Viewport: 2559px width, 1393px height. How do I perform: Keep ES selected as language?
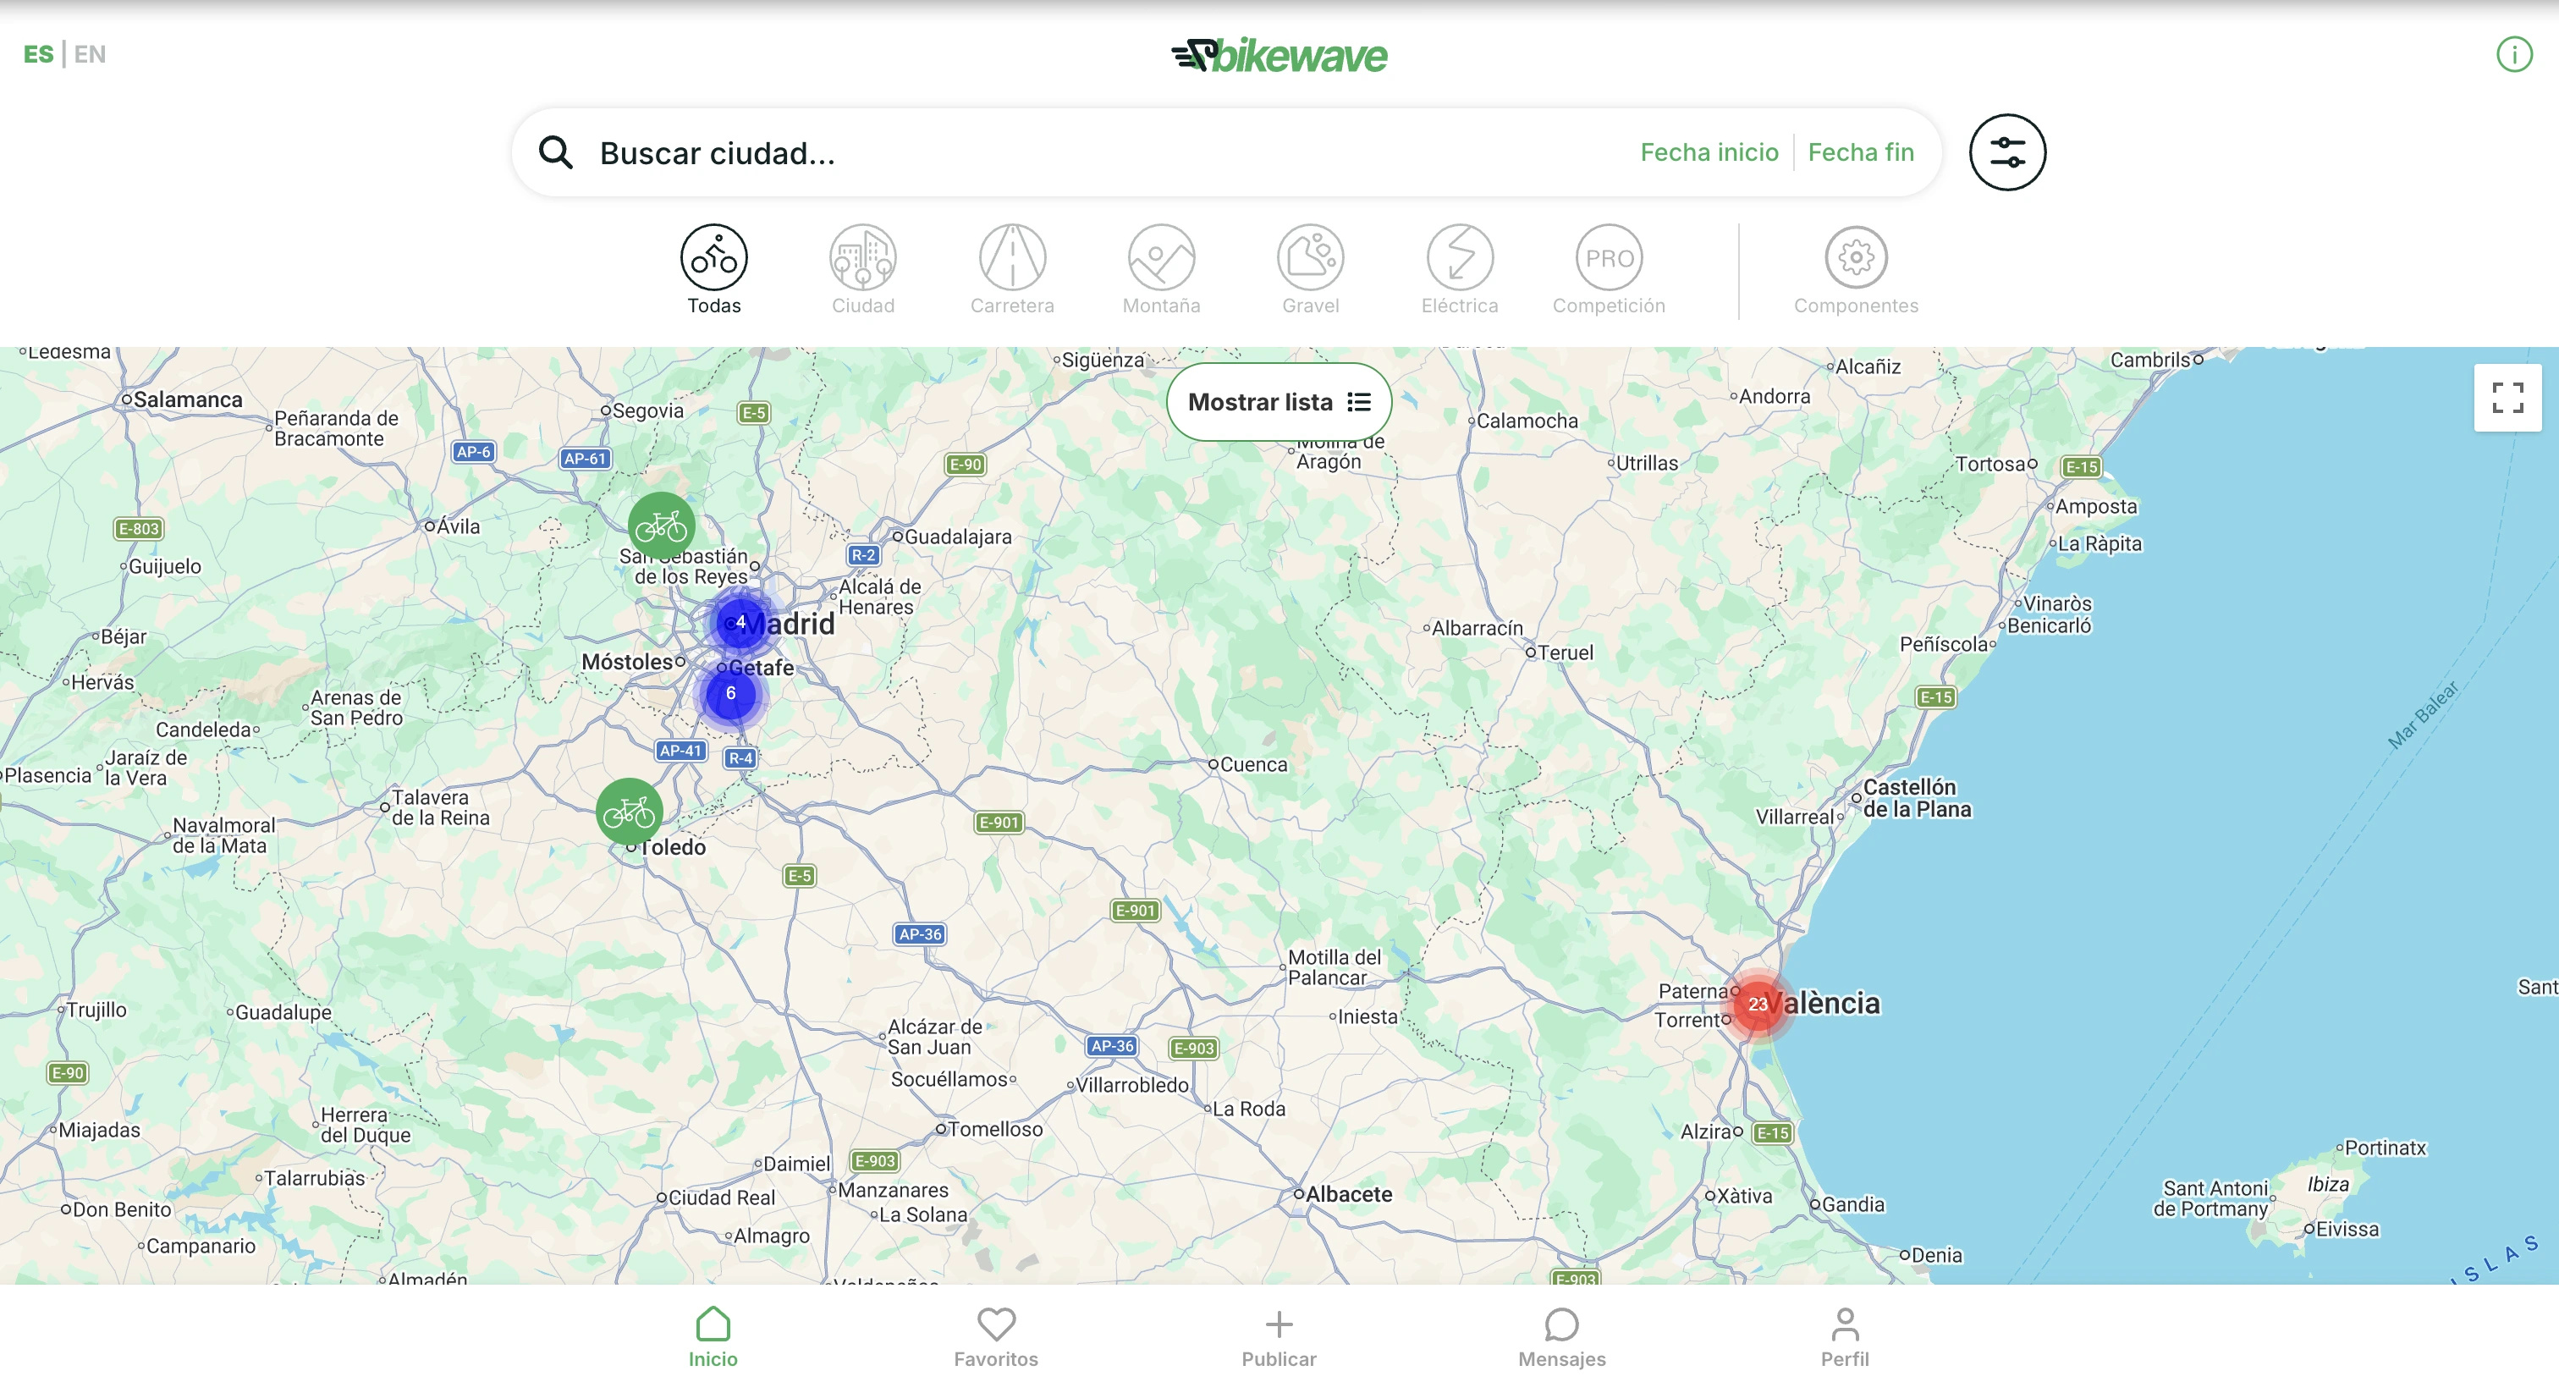tap(39, 53)
